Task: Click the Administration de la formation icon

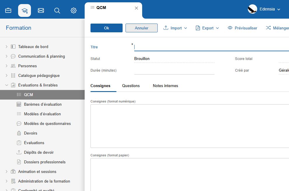Action: 13,181
